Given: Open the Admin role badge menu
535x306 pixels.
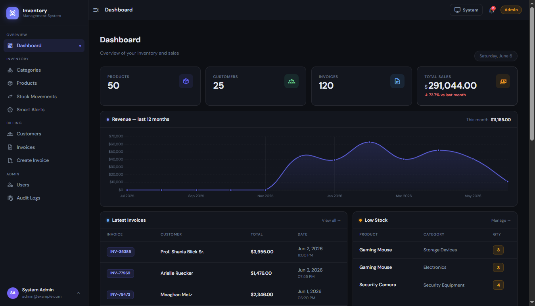Looking at the screenshot, I should 511,10.
